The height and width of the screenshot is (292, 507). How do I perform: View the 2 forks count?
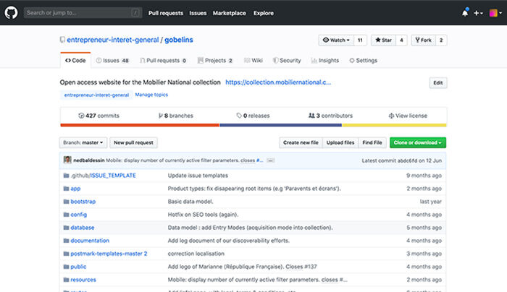[x=441, y=40]
